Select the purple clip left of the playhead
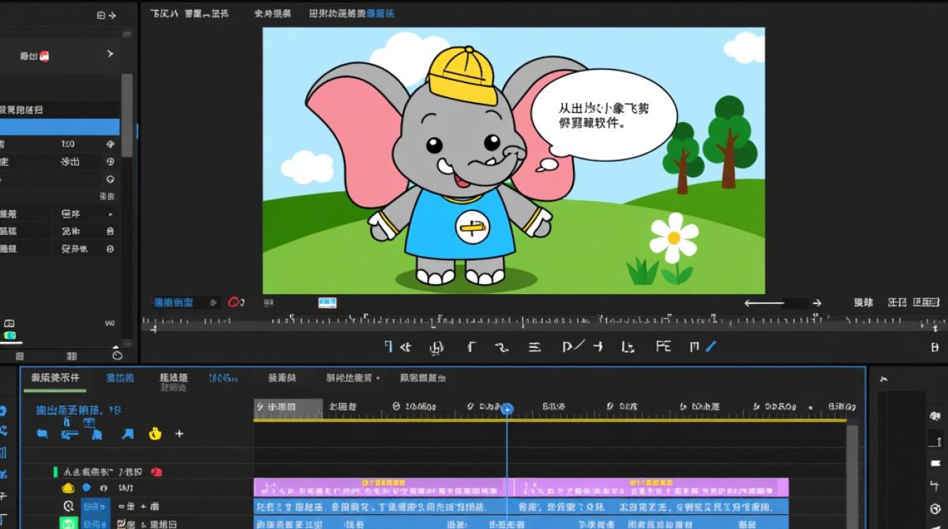This screenshot has width=948, height=529. pyautogui.click(x=379, y=487)
